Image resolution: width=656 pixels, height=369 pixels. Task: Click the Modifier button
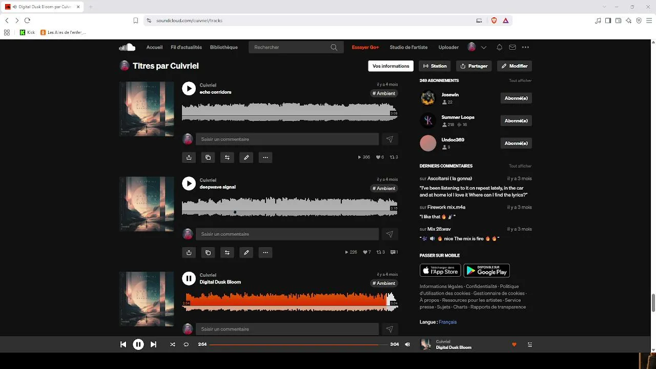tap(514, 66)
